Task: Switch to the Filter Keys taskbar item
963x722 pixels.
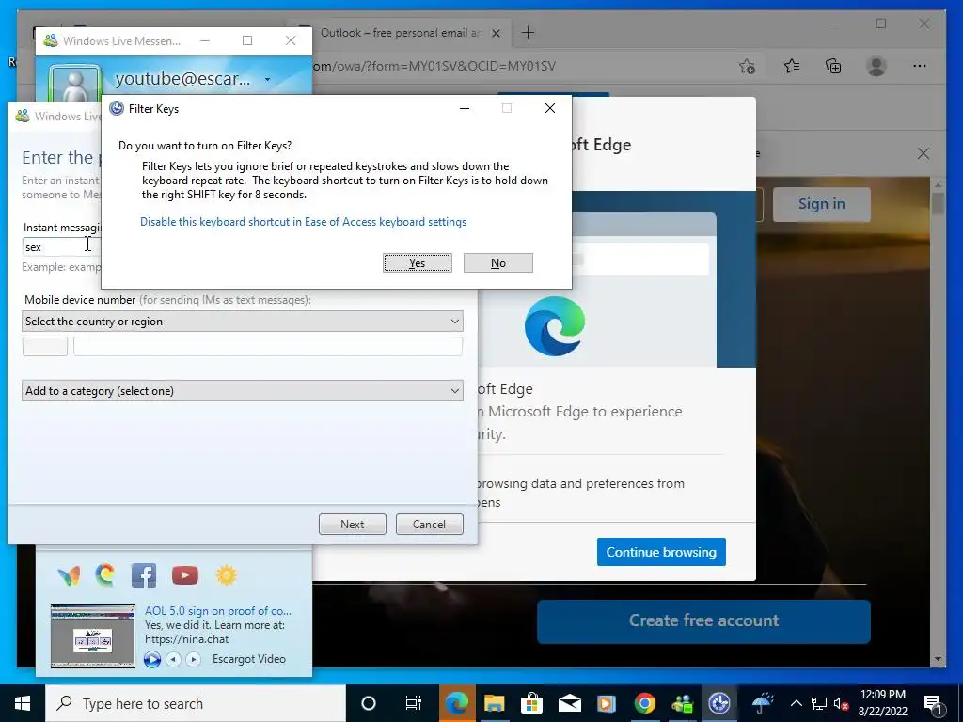Action: pos(719,703)
